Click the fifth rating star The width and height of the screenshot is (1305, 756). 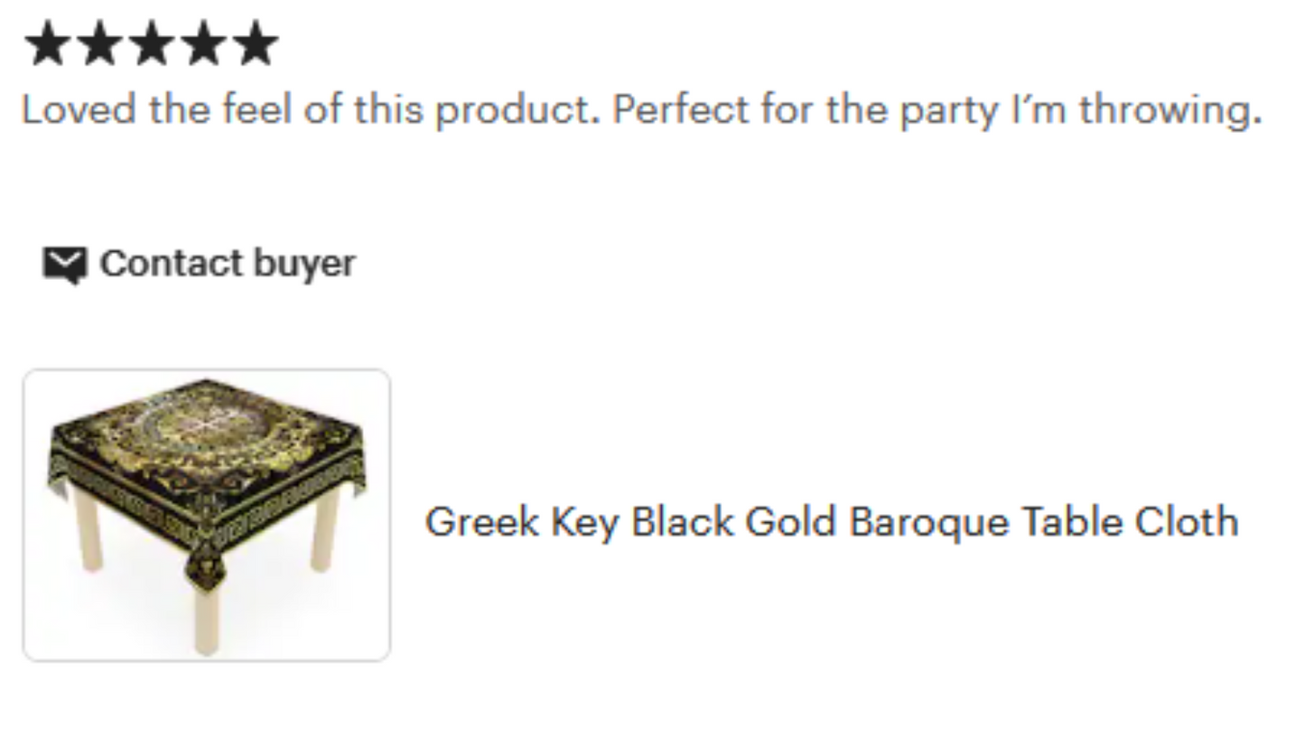coord(256,44)
